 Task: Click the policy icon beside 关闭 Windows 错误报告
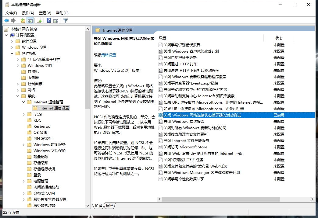pos(160,122)
